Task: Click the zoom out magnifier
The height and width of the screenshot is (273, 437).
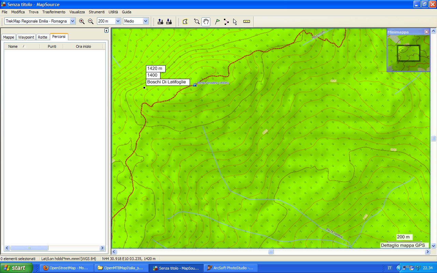Action: pyautogui.click(x=91, y=21)
